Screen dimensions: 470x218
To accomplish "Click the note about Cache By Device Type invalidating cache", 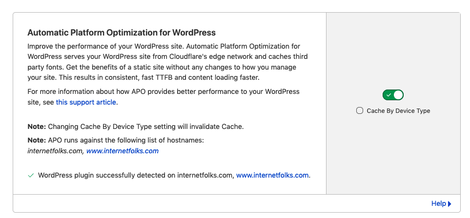I will tap(135, 127).
